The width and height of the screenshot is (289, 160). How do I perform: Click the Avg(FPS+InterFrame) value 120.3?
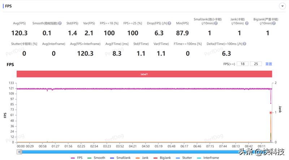85,53
